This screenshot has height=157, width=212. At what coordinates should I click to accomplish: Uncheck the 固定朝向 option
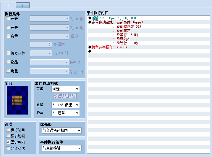(8, 142)
